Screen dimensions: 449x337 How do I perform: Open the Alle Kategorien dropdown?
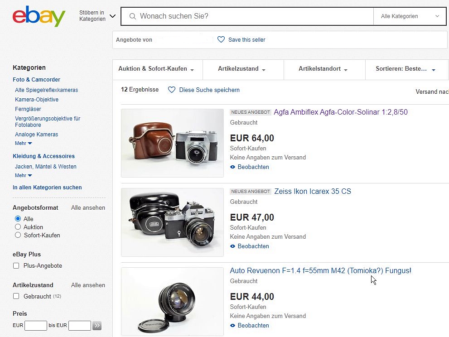click(410, 16)
